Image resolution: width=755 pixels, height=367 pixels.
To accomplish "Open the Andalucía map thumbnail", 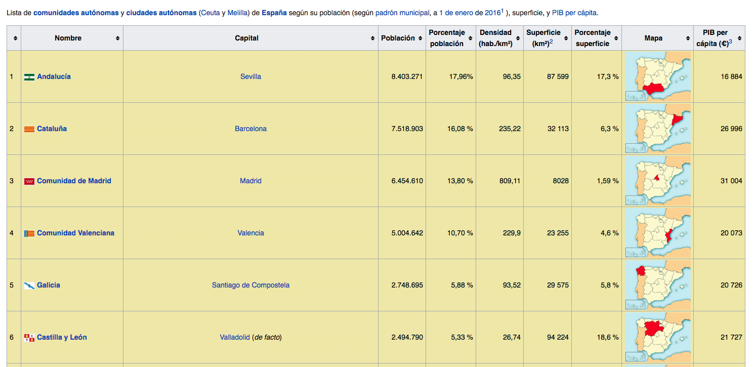I will click(658, 77).
